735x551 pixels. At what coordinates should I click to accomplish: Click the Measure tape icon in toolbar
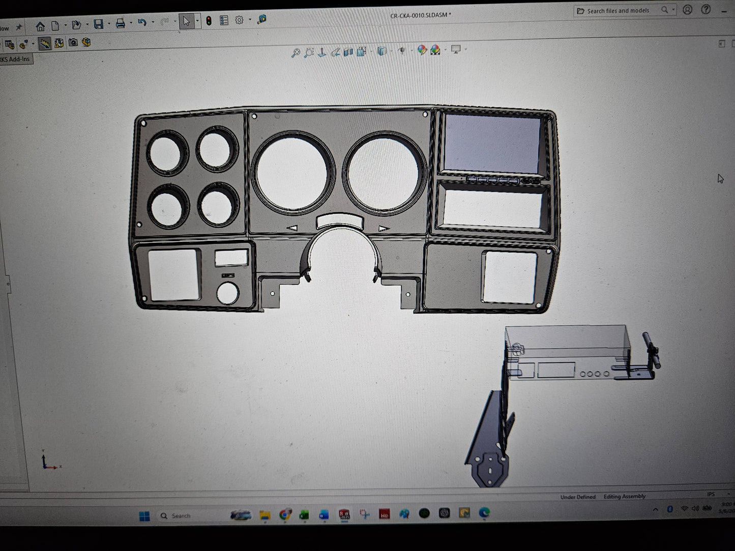262,19
